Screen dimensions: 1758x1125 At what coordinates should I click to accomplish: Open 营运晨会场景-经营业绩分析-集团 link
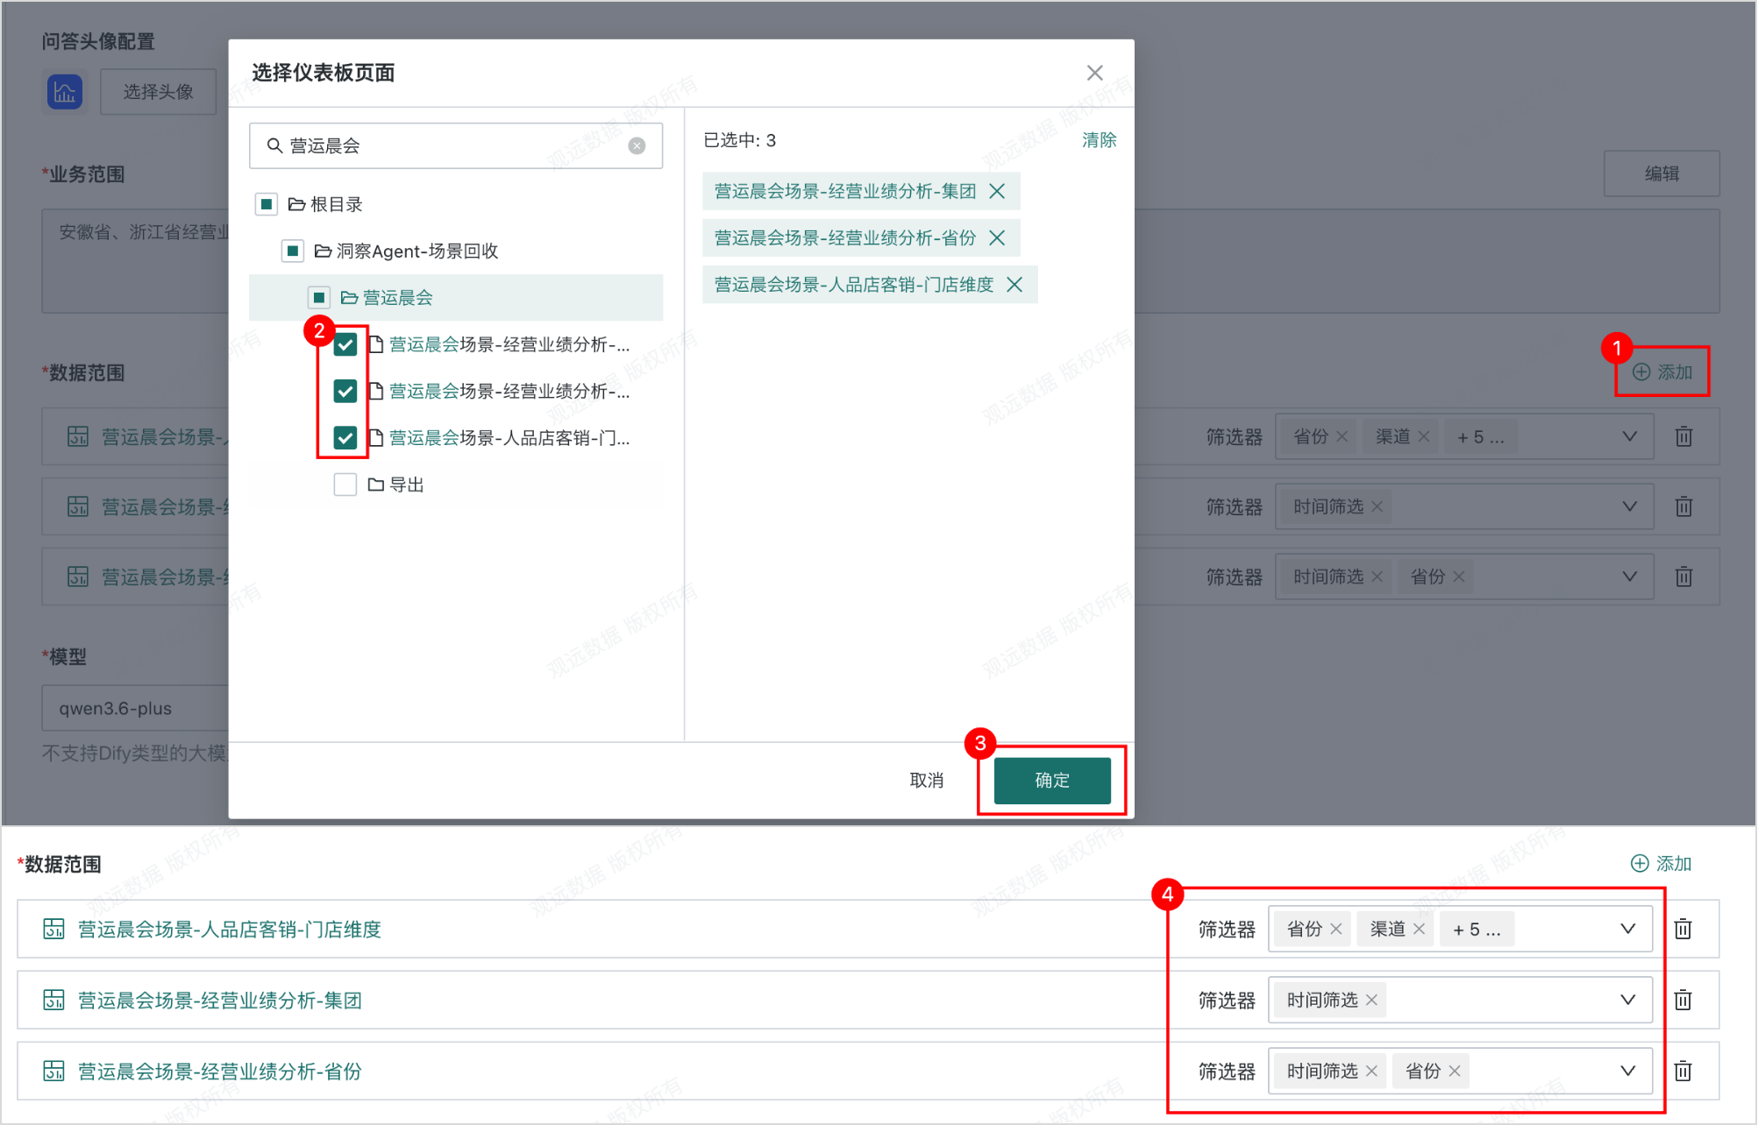pos(220,1001)
